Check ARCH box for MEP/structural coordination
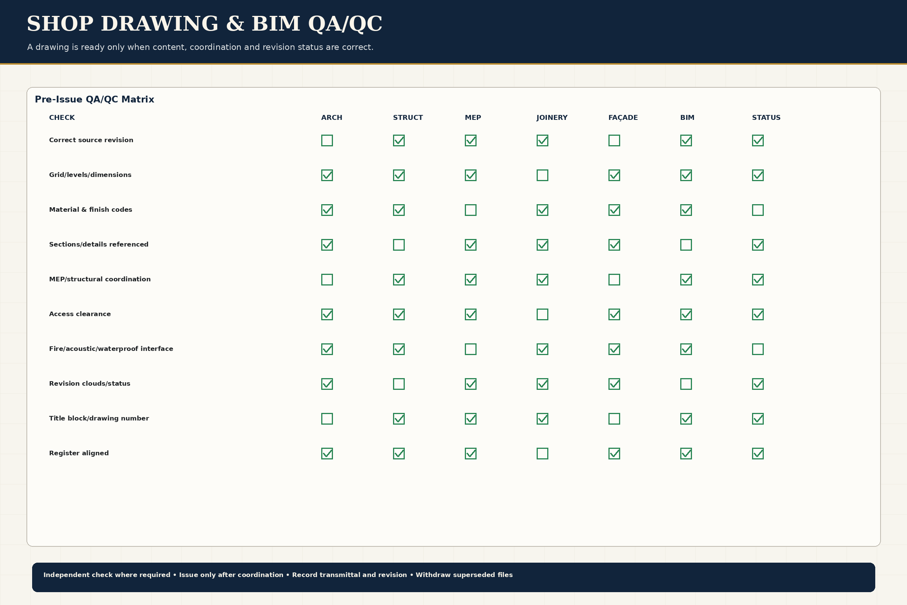This screenshot has height=605, width=907. click(x=327, y=279)
